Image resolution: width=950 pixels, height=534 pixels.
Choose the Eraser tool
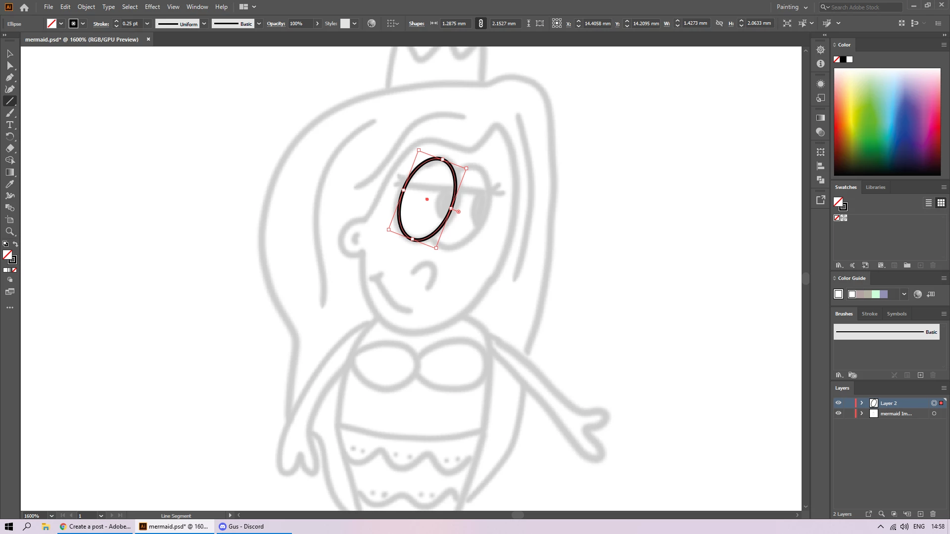(x=9, y=148)
